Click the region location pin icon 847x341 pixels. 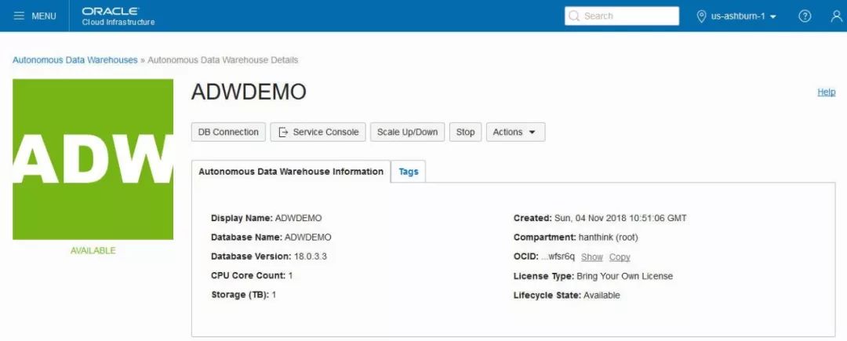pos(702,16)
